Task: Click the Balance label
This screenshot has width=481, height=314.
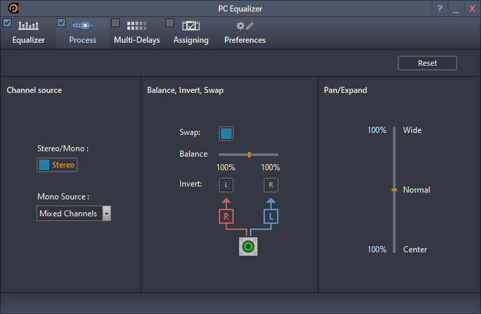Action: [x=194, y=154]
